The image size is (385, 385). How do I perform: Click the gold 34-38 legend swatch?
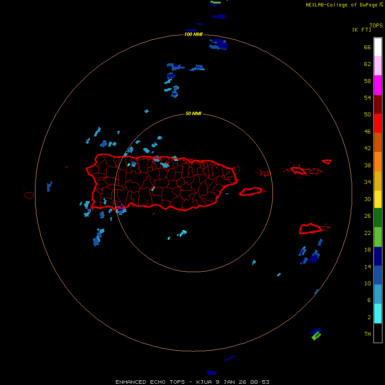(378, 181)
